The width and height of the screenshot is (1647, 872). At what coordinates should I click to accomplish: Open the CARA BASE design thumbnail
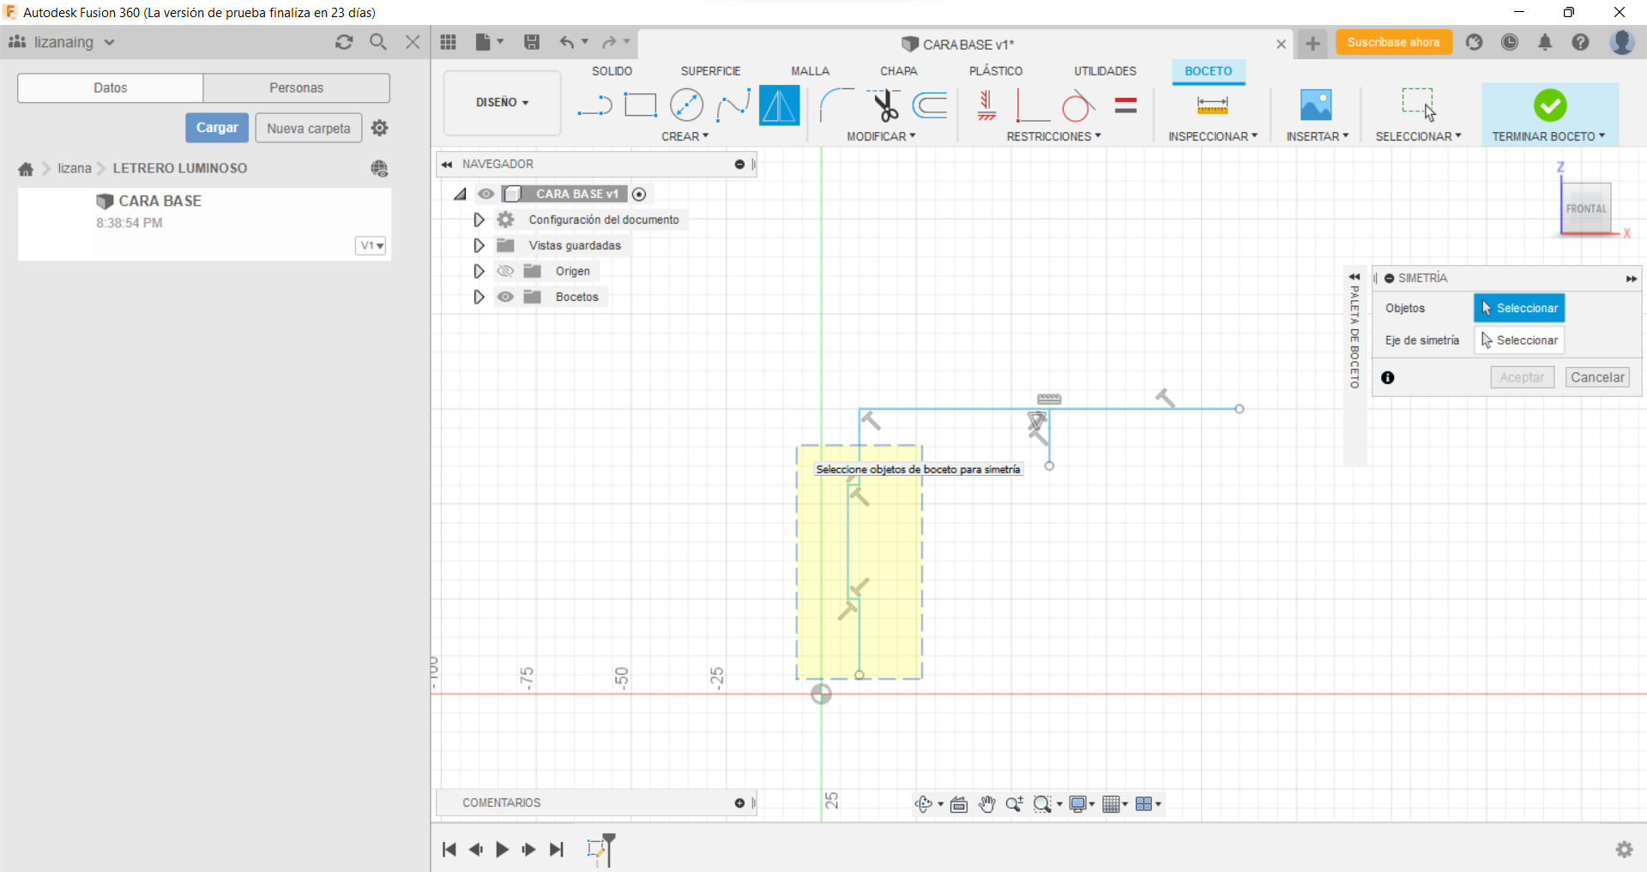click(56, 223)
